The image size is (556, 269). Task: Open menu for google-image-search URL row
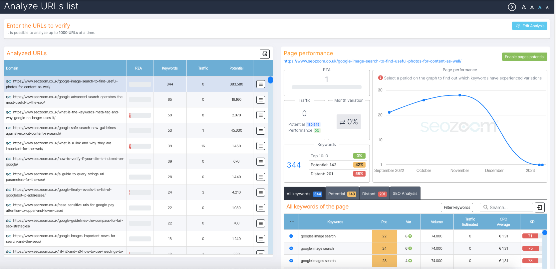pos(261,84)
